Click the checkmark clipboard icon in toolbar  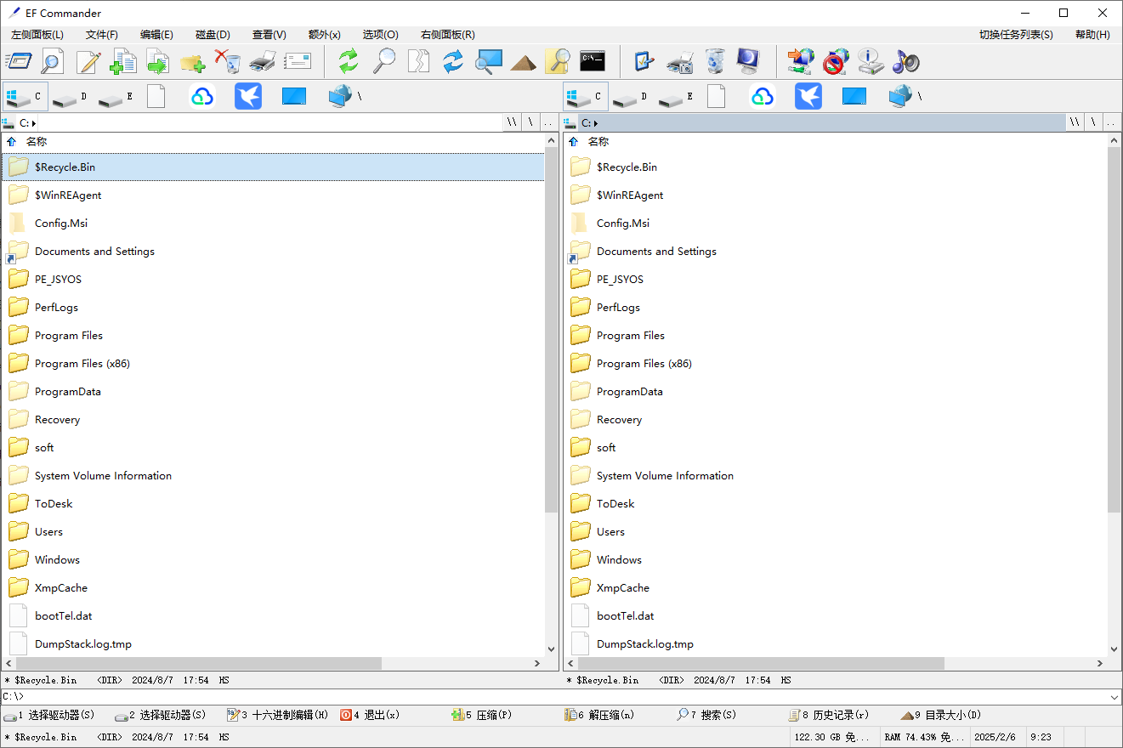pyautogui.click(x=644, y=61)
